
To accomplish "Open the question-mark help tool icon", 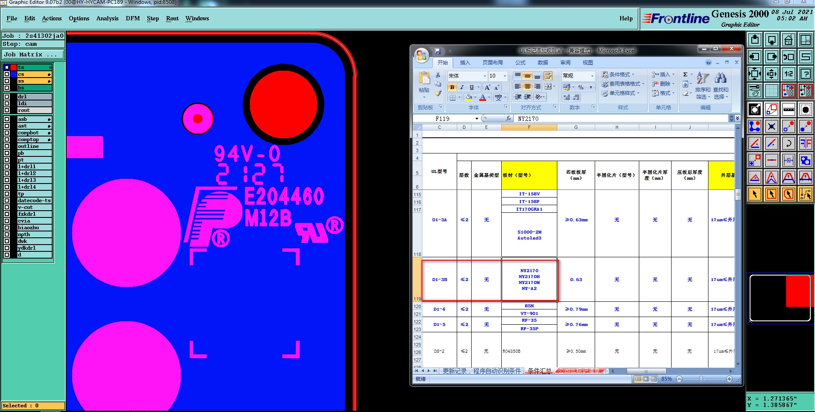I will (805, 74).
